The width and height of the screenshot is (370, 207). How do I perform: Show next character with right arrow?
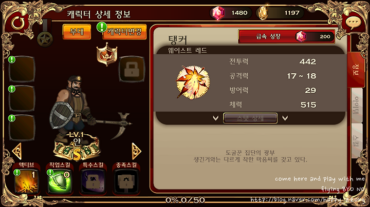tap(136, 151)
